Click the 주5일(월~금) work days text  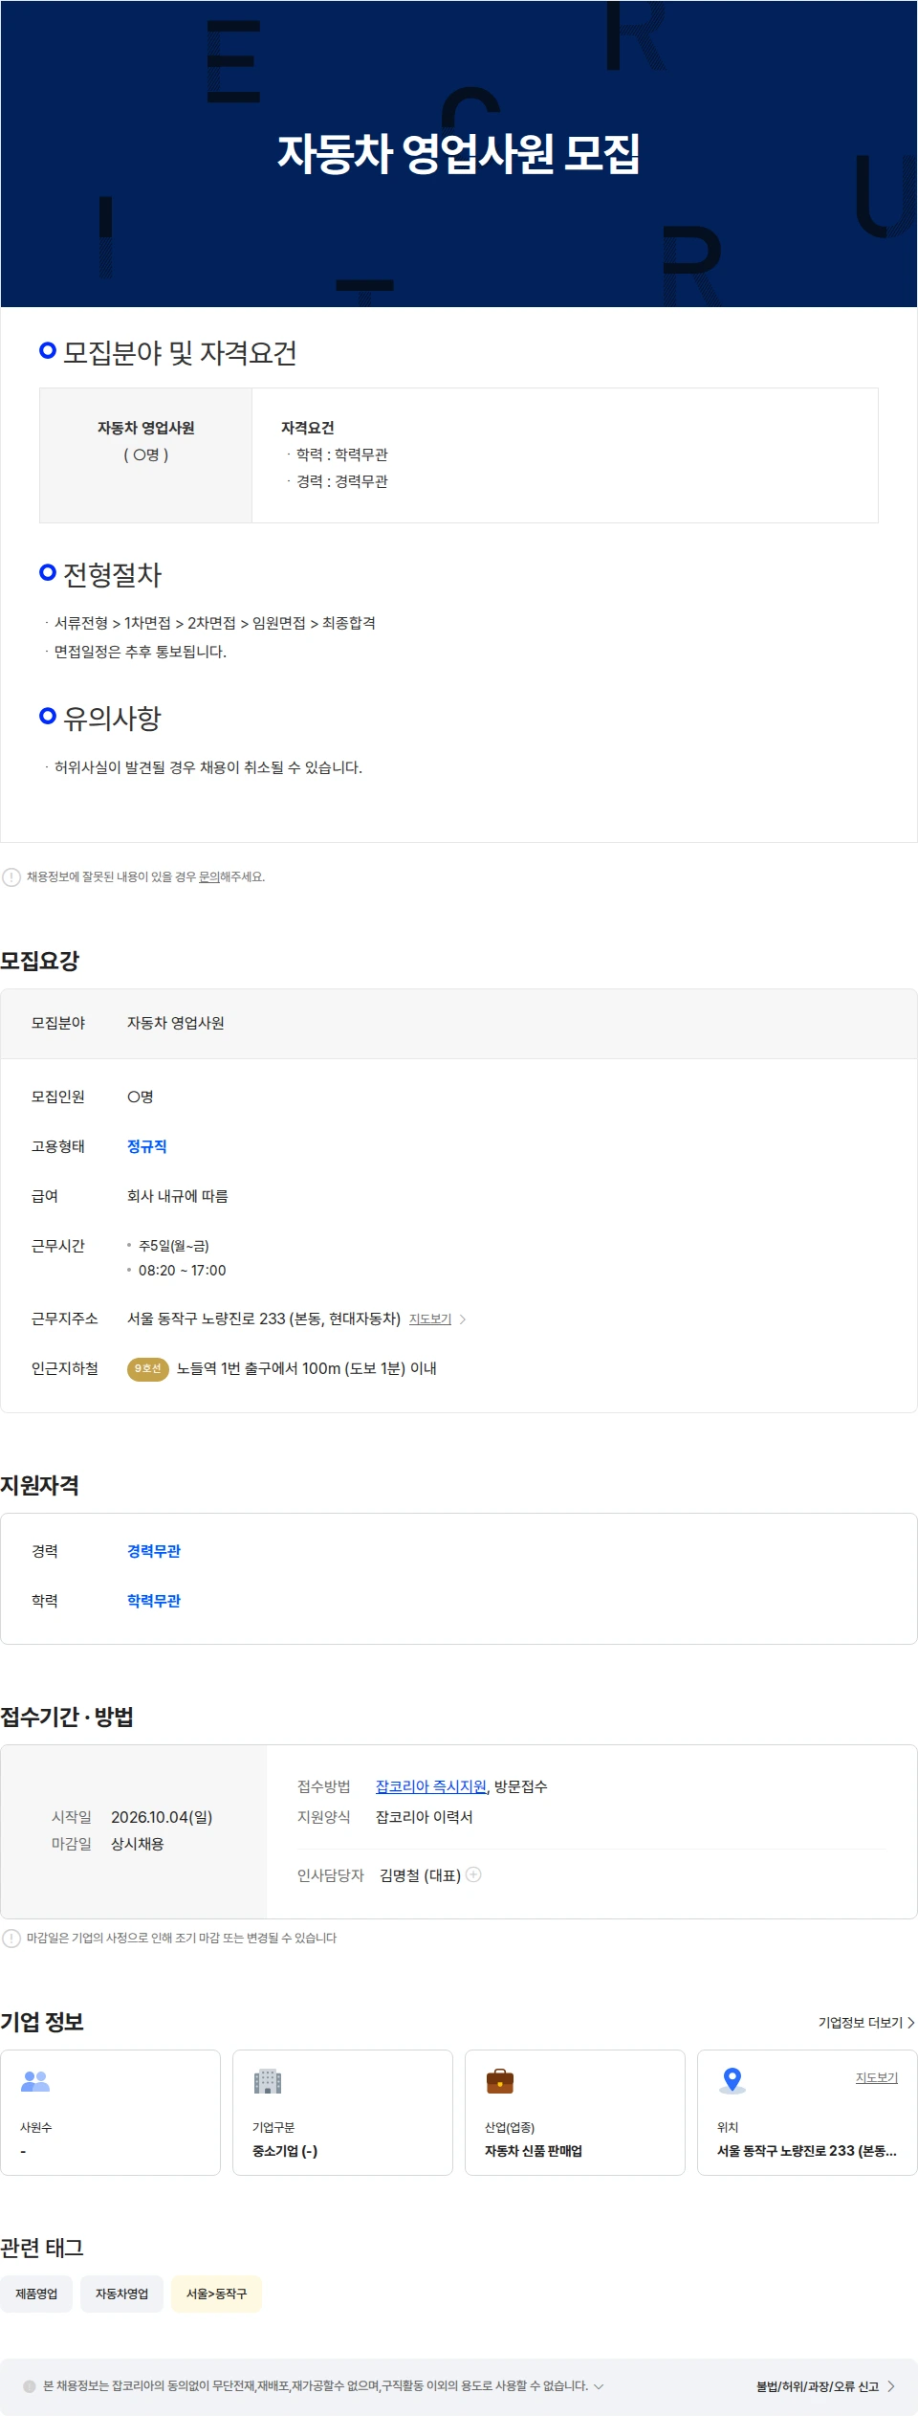pyautogui.click(x=174, y=1246)
